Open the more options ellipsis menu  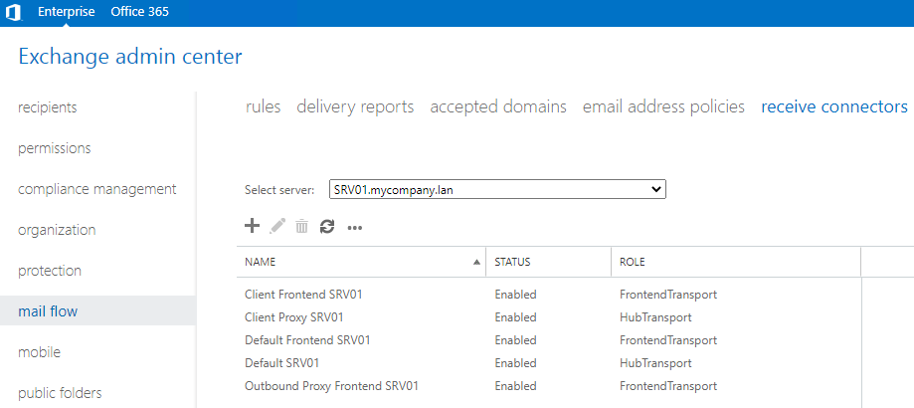[354, 228]
